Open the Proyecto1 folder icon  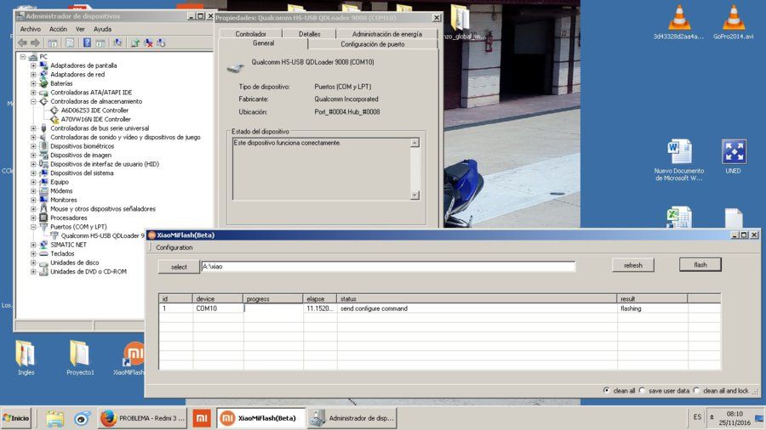point(80,358)
